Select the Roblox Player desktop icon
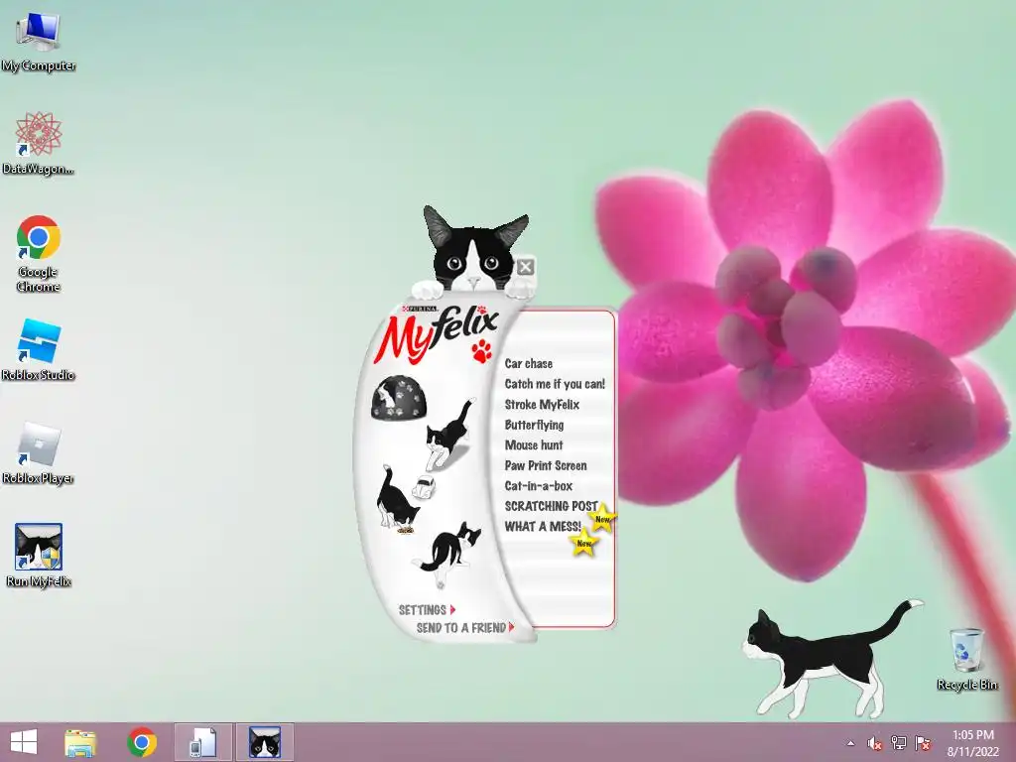 (x=39, y=453)
